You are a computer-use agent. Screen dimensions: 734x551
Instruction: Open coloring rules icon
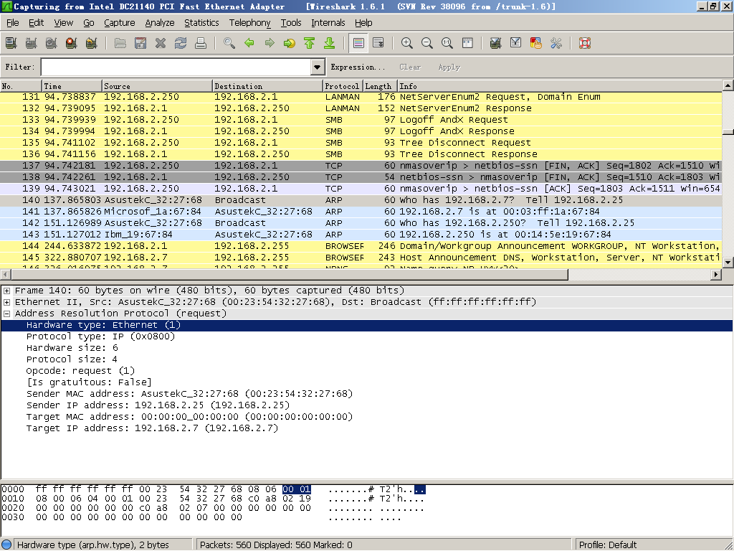coord(536,43)
